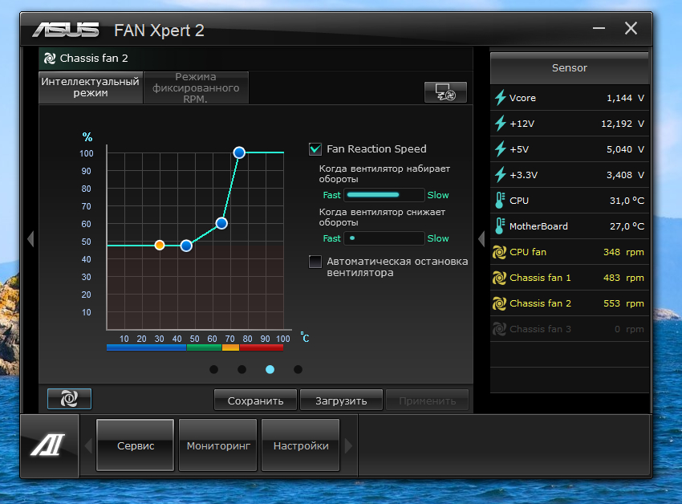Click the Загрузить button

click(x=341, y=400)
